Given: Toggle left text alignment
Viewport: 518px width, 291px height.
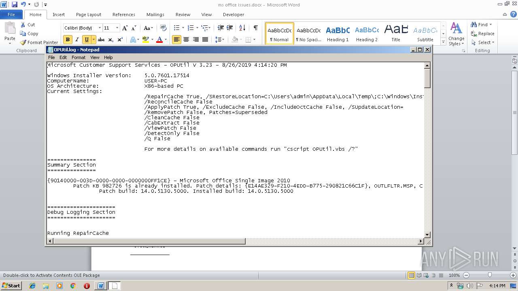Looking at the screenshot, I should click(176, 40).
